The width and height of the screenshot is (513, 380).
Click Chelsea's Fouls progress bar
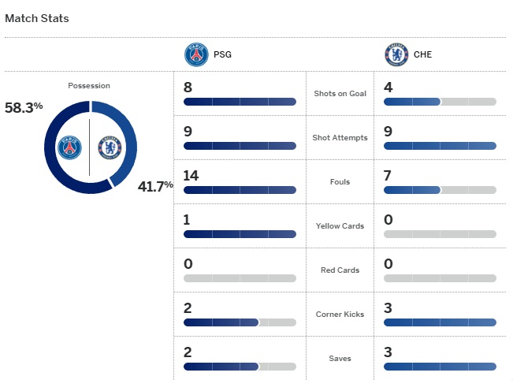click(440, 190)
